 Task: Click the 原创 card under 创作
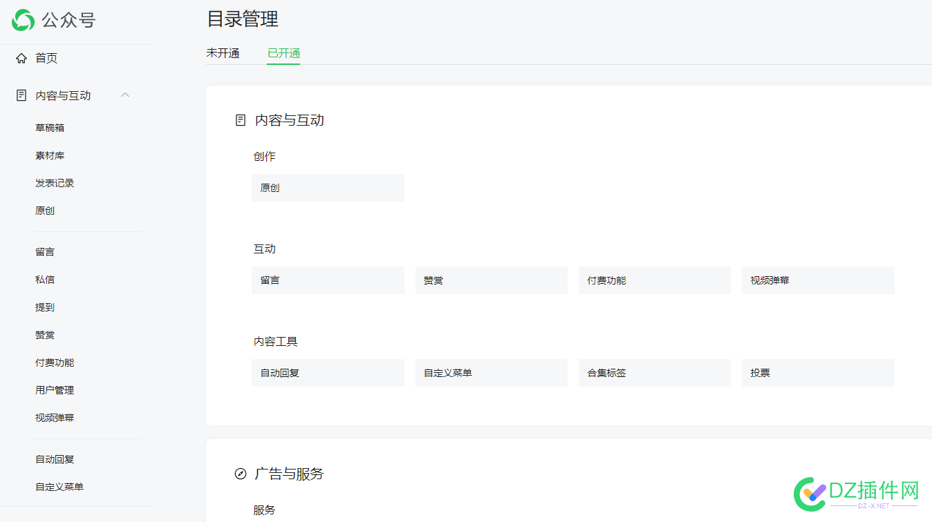pos(328,188)
